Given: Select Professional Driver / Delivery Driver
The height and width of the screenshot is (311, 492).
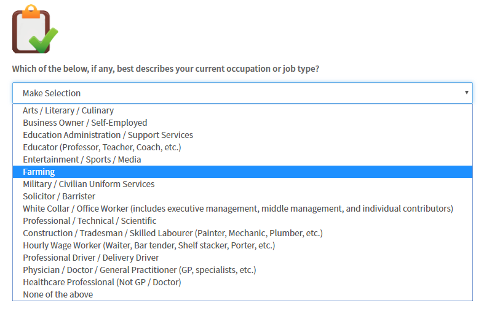Looking at the screenshot, I should coord(90,258).
